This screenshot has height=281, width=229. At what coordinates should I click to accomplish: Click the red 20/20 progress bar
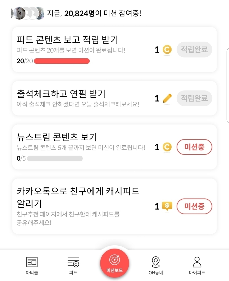click(62, 61)
